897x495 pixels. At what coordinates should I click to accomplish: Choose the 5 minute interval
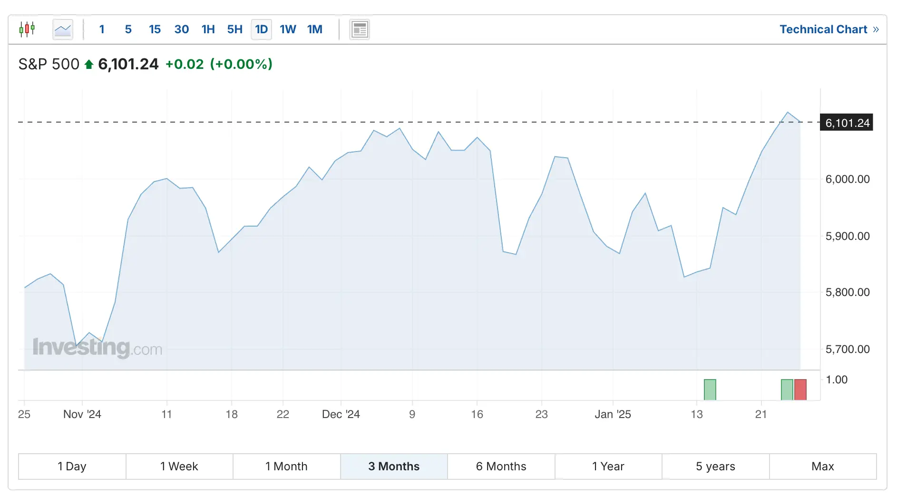(128, 29)
